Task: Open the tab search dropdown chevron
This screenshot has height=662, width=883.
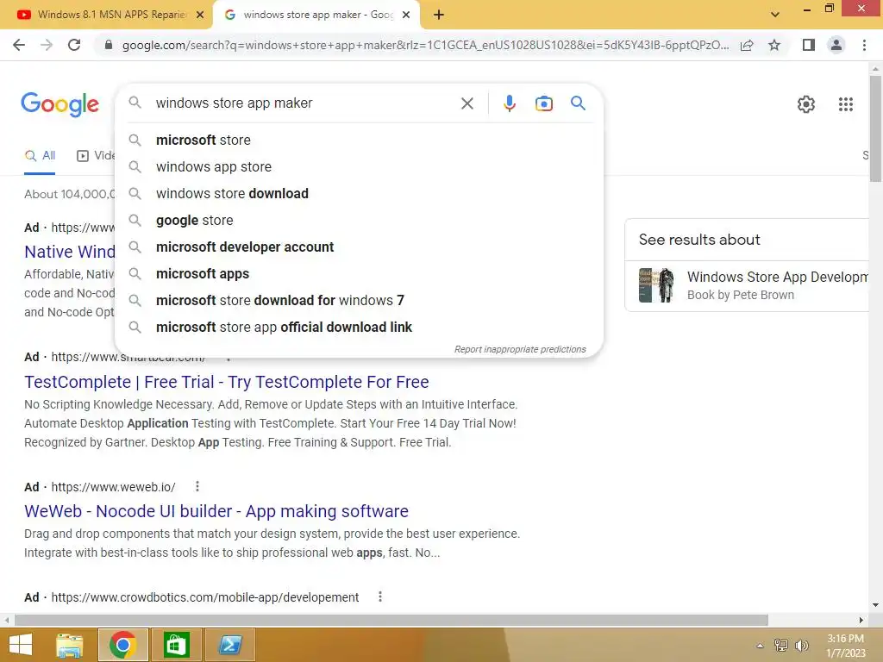Action: [x=775, y=15]
